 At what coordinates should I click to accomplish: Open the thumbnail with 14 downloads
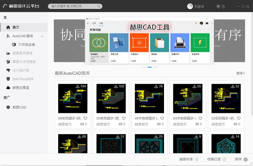(226, 144)
